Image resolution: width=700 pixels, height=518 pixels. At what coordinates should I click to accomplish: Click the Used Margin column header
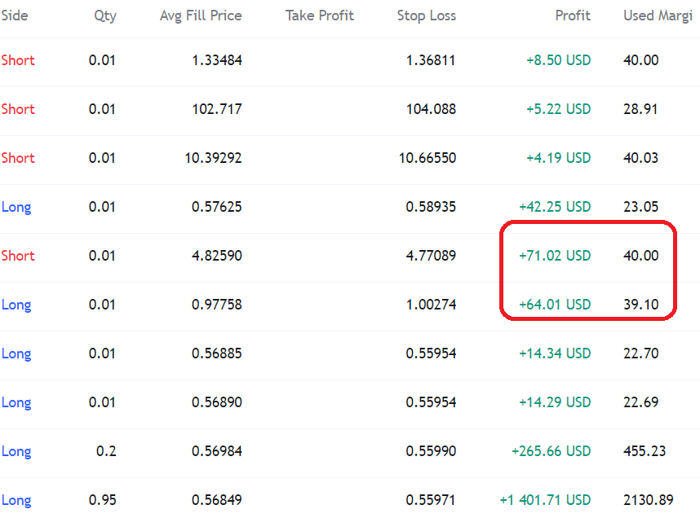[x=658, y=16]
